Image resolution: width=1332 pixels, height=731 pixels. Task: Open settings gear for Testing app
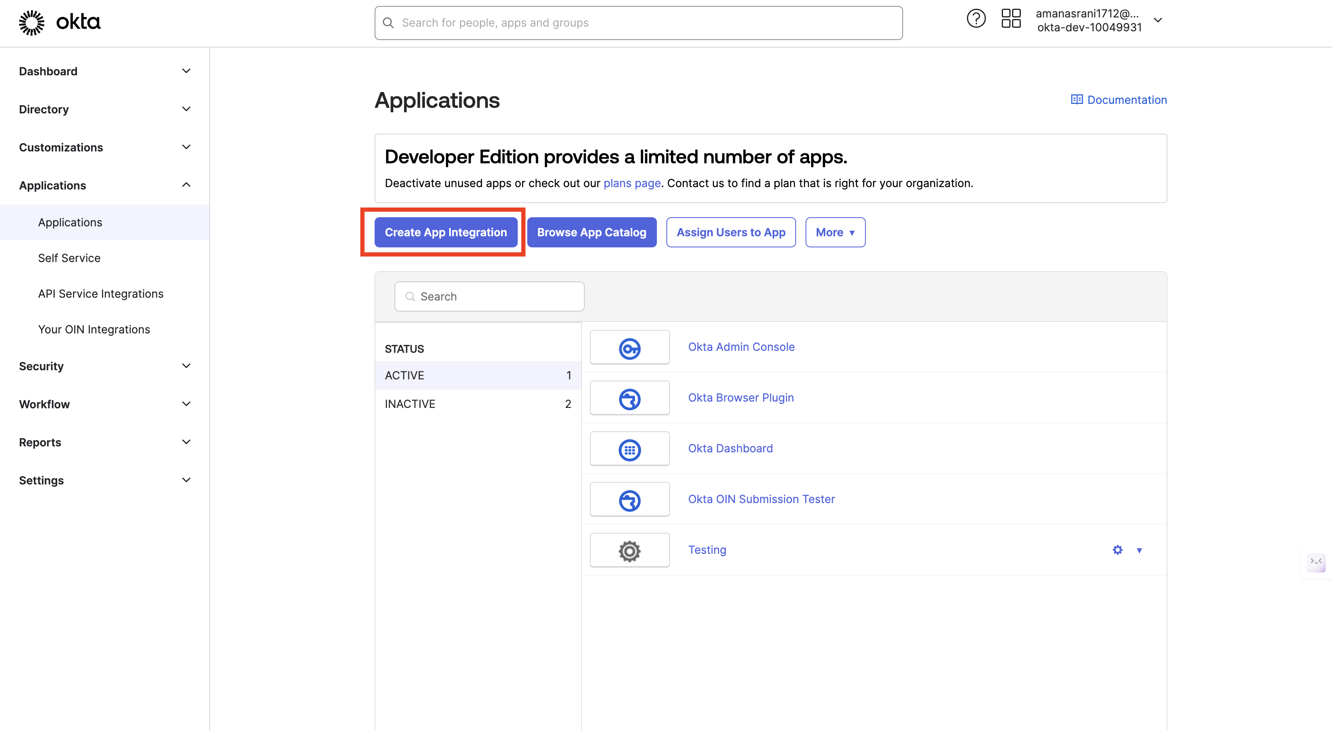(x=1118, y=550)
